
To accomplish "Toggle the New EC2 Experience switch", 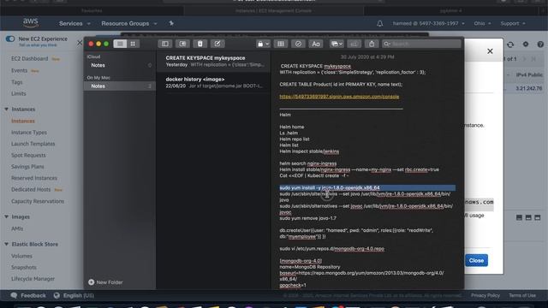I will click(x=10, y=38).
